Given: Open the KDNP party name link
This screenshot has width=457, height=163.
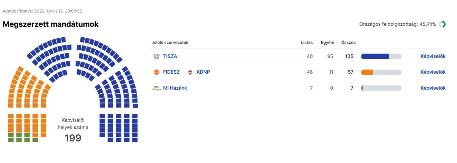Looking at the screenshot, I should coord(203,72).
